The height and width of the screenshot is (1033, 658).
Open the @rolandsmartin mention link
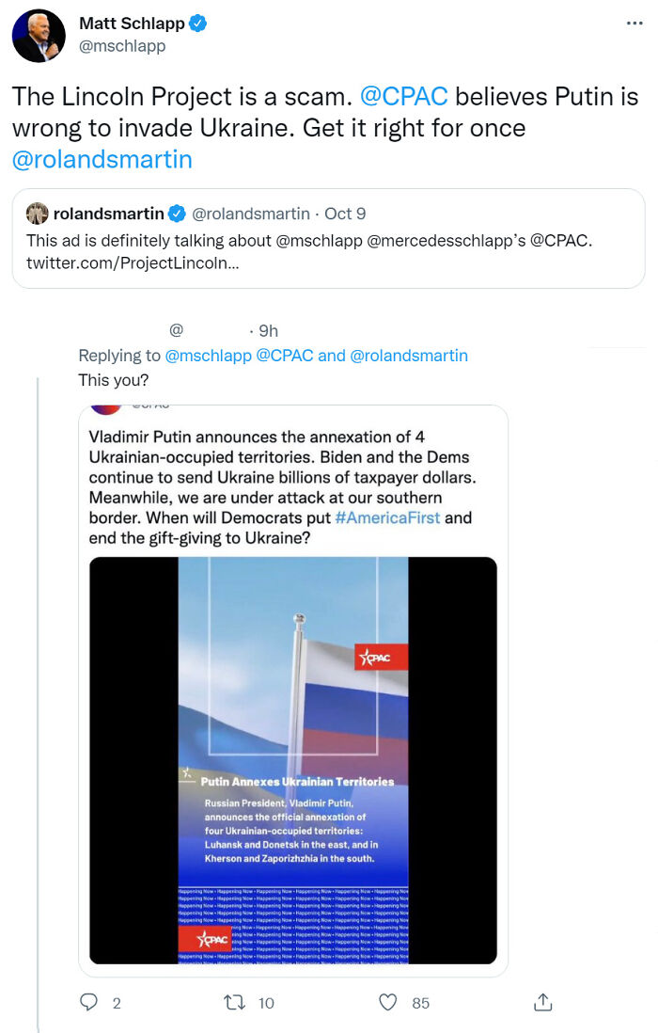point(102,159)
